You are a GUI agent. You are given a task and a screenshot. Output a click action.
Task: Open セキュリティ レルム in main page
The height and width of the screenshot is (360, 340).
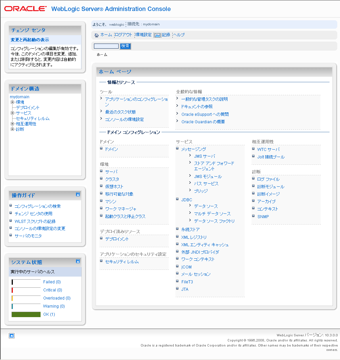[x=122, y=262]
